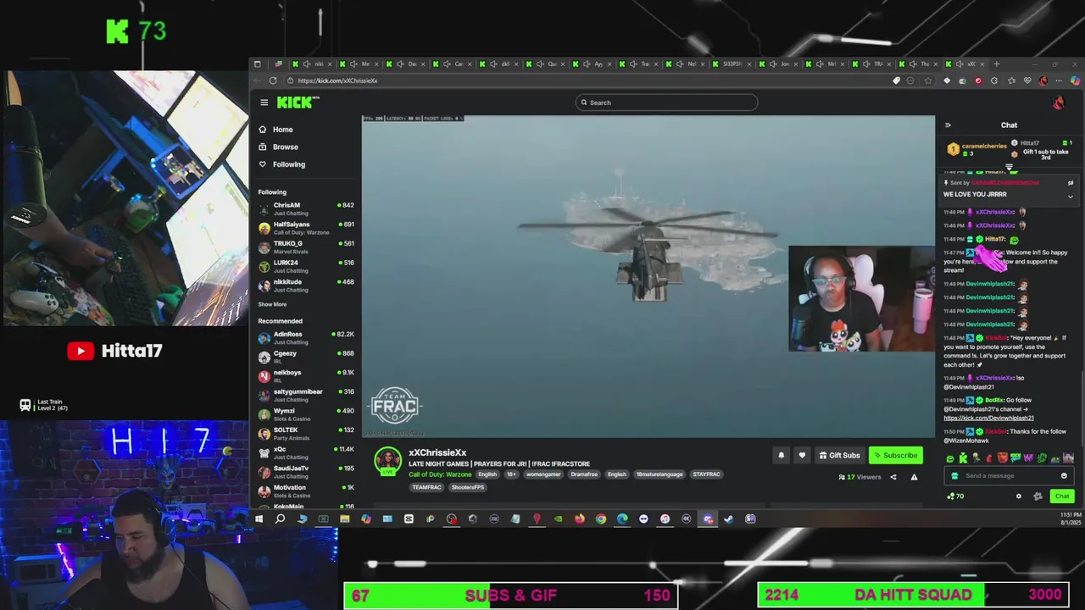Open chat settings gear icon
This screenshot has height=610, width=1085.
coord(1019,496)
